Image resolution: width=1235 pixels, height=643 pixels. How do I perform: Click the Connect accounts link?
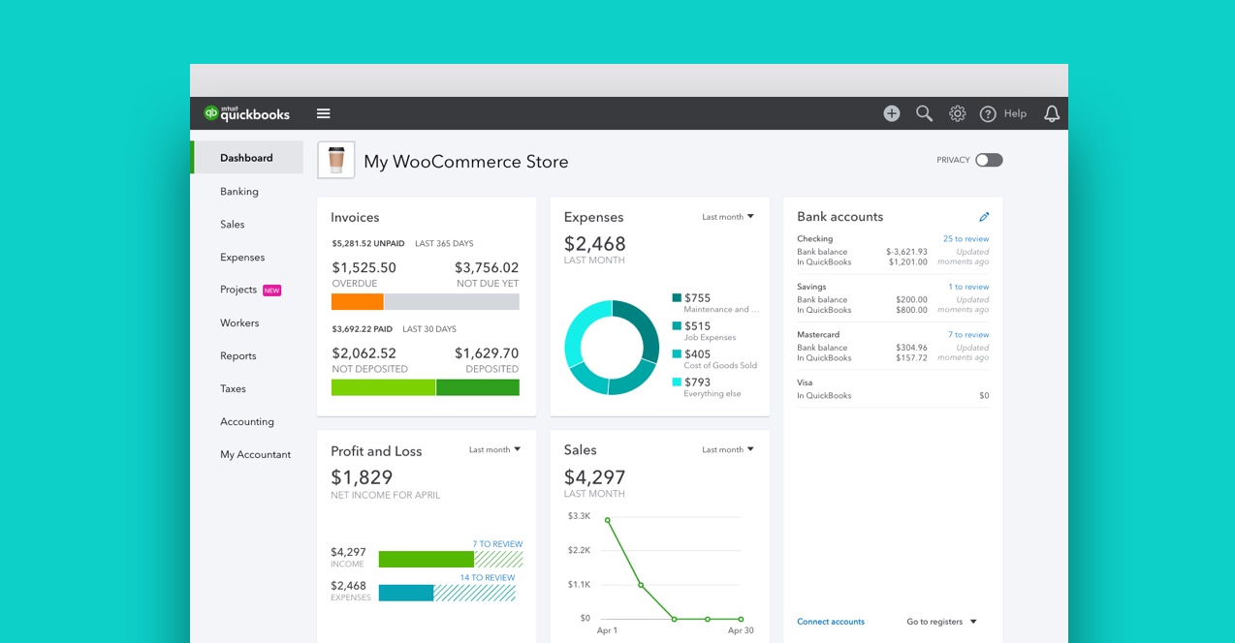coord(830,621)
